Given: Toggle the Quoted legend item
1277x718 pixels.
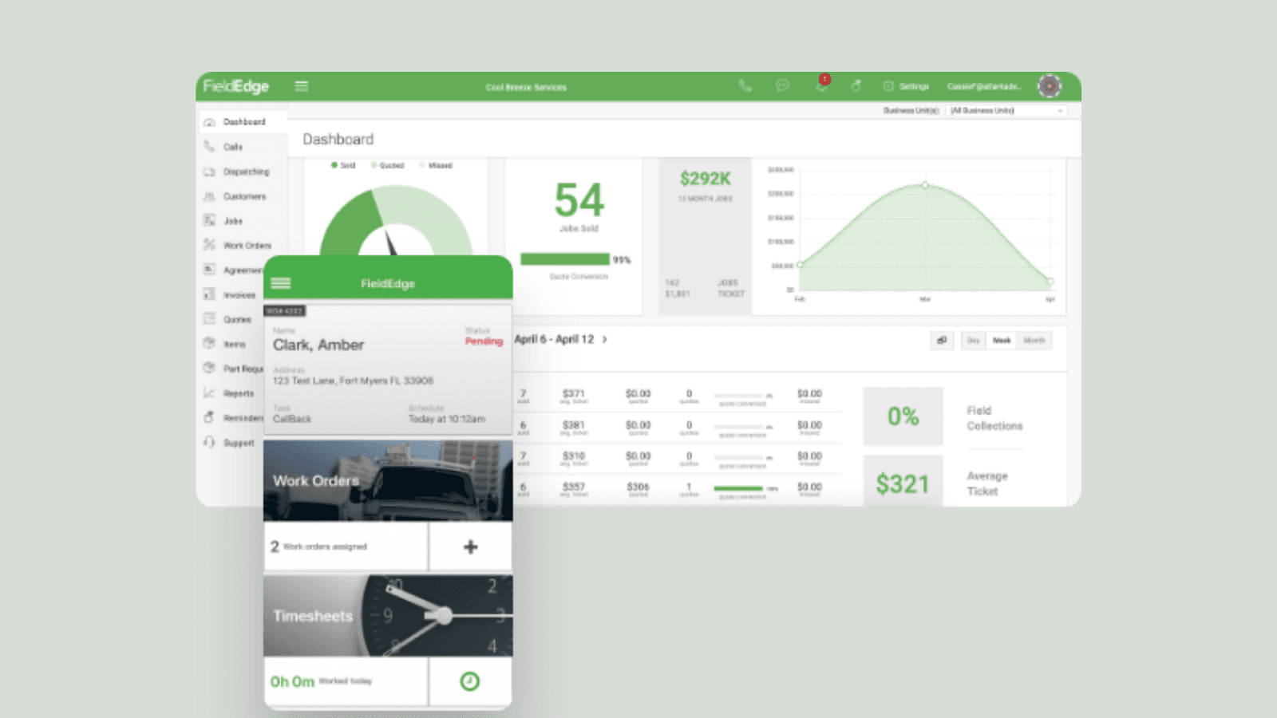Looking at the screenshot, I should point(388,165).
